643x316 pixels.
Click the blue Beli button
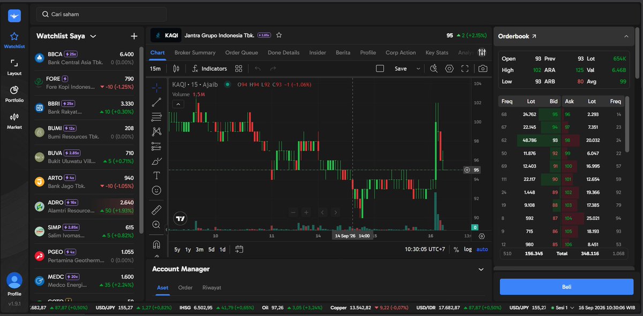click(566, 287)
